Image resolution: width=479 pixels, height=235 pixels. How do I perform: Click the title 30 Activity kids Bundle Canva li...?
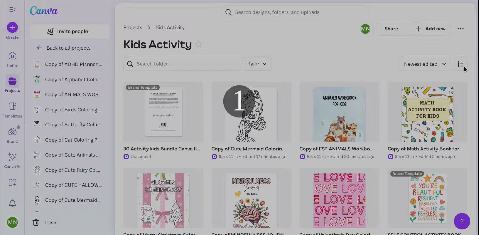pos(162,149)
